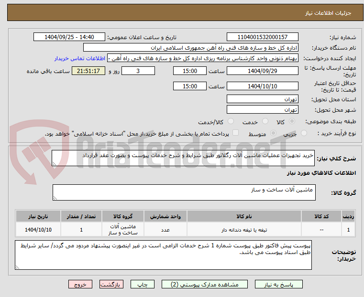The width and height of the screenshot is (364, 297).
Task: Click the پاسخ به نیاز button
Action: pyautogui.click(x=278, y=284)
